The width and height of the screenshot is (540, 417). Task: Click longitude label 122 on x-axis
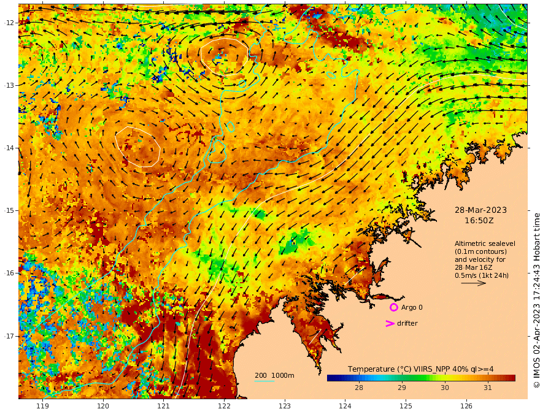[x=224, y=406]
